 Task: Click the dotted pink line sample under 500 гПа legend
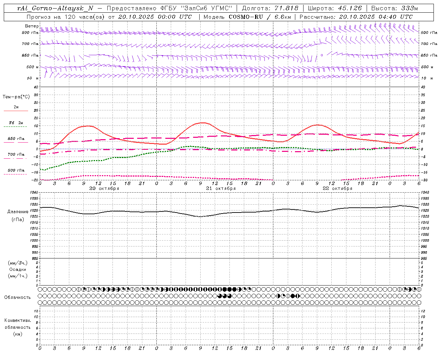click(x=16, y=174)
